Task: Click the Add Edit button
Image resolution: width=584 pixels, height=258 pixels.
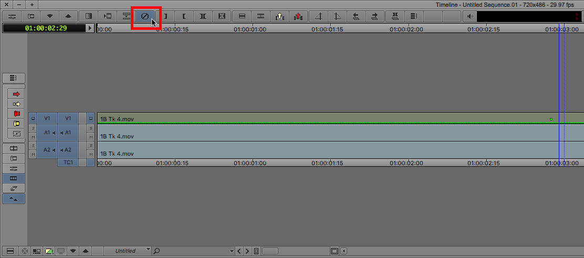Action: click(x=242, y=16)
